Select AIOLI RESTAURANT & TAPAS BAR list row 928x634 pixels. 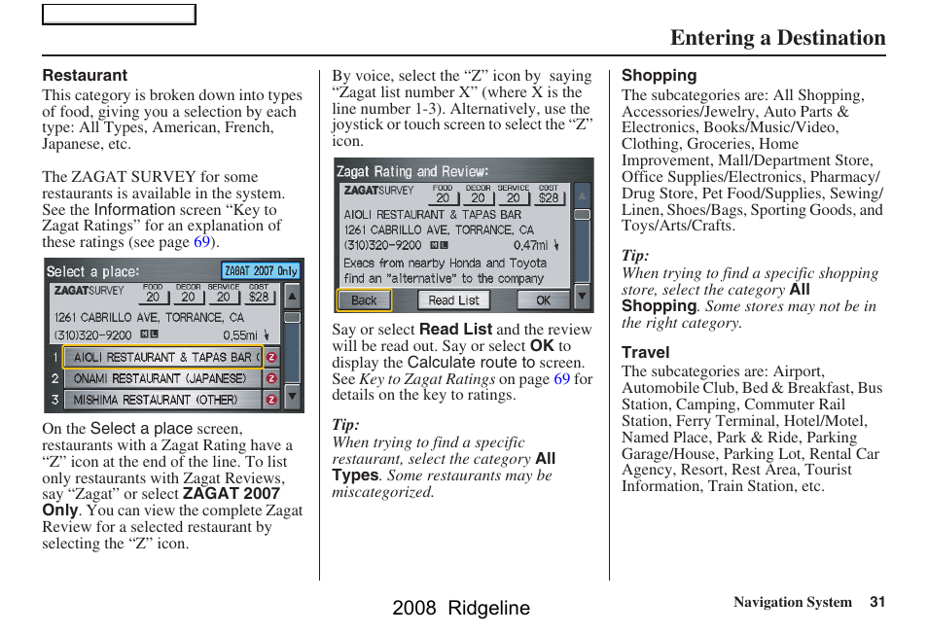(162, 357)
